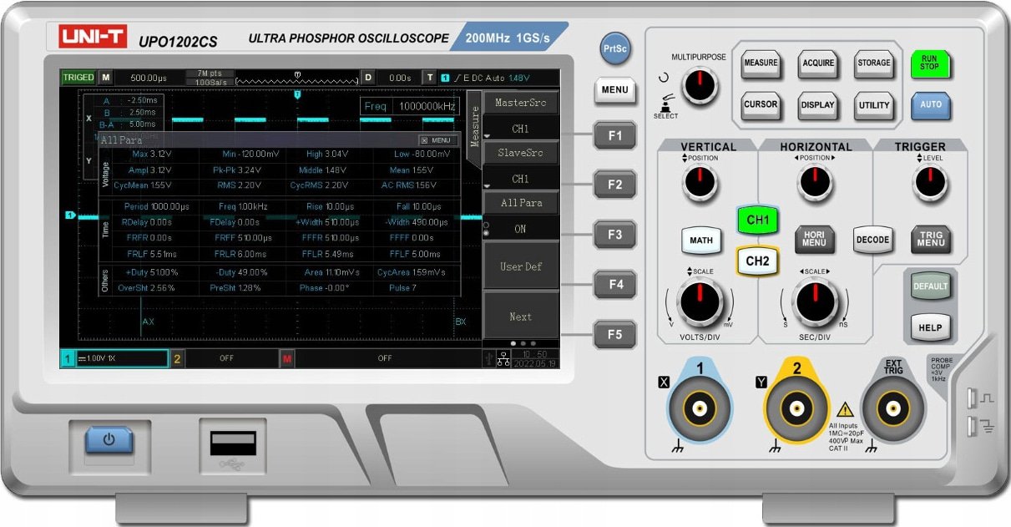Viewport: 1011px width, 527px height.
Task: Click the VOLTS/DIV scale knob
Action: tap(700, 302)
